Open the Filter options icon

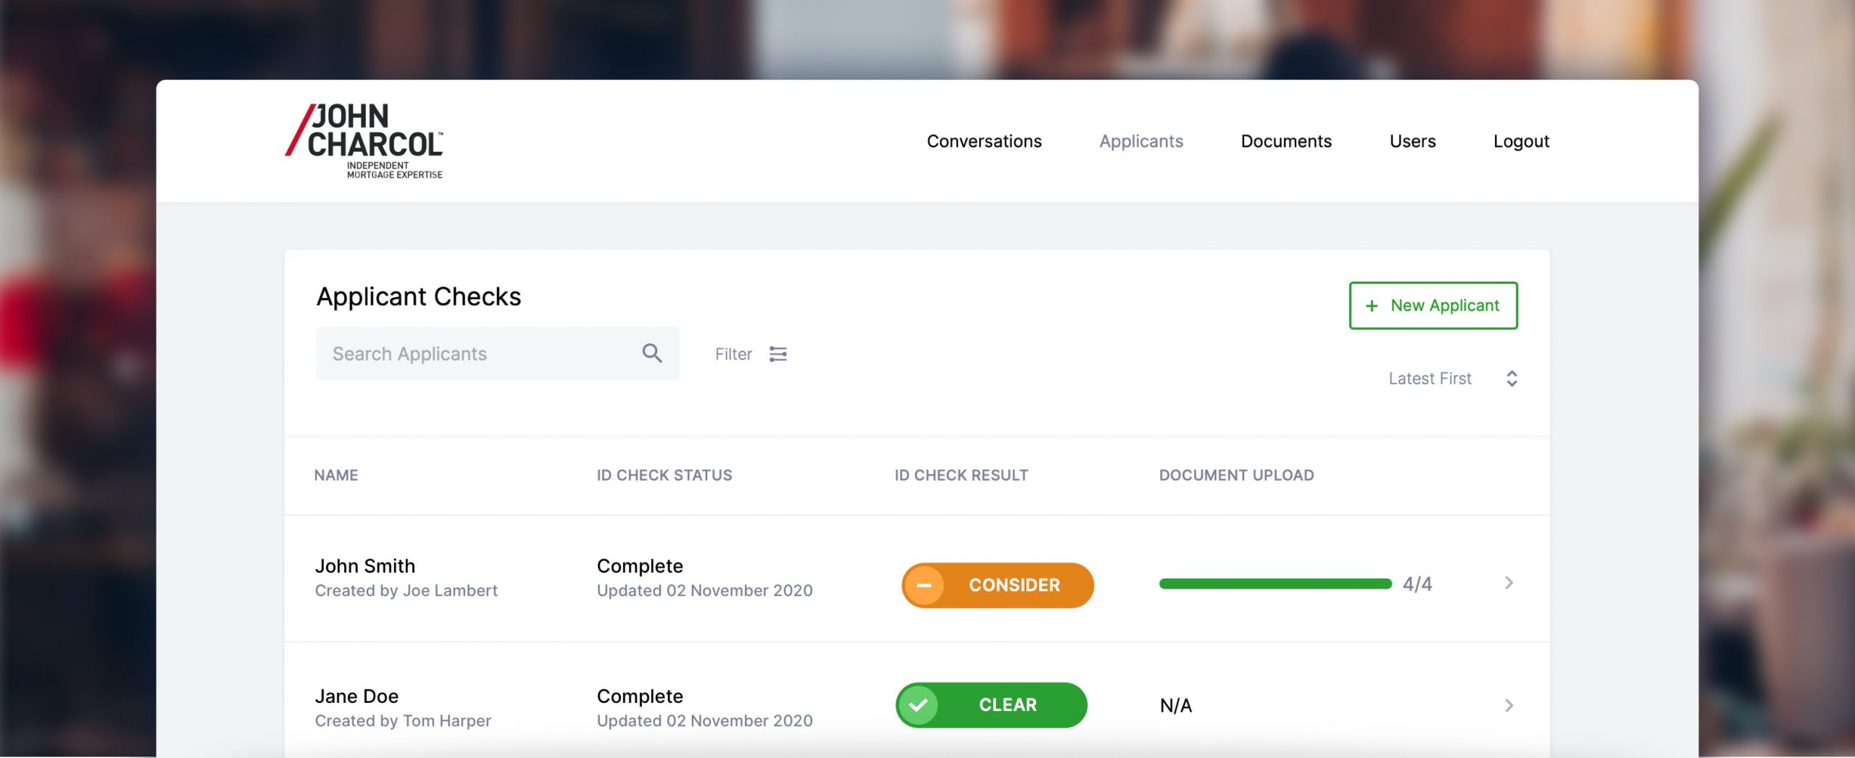[777, 354]
